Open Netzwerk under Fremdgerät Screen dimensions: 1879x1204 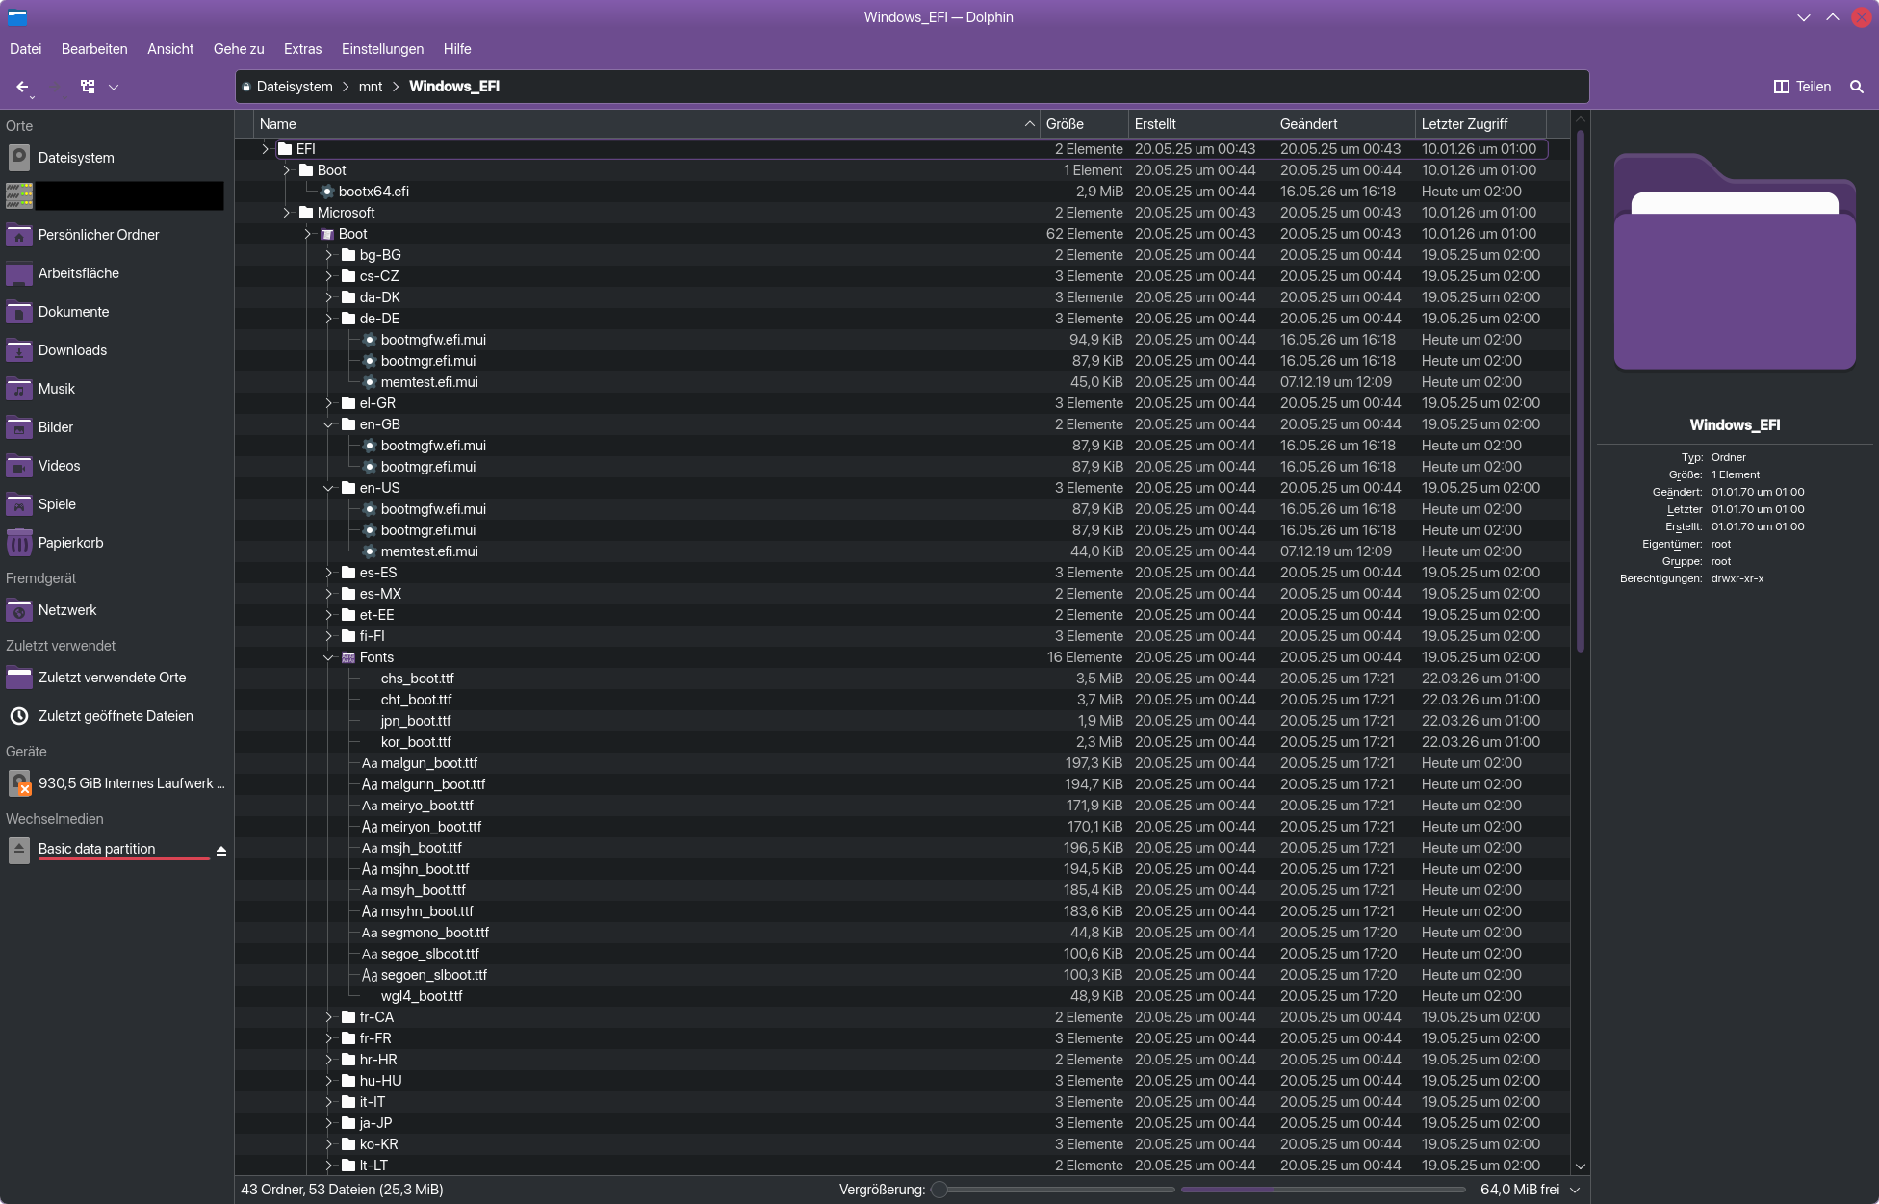116,610
